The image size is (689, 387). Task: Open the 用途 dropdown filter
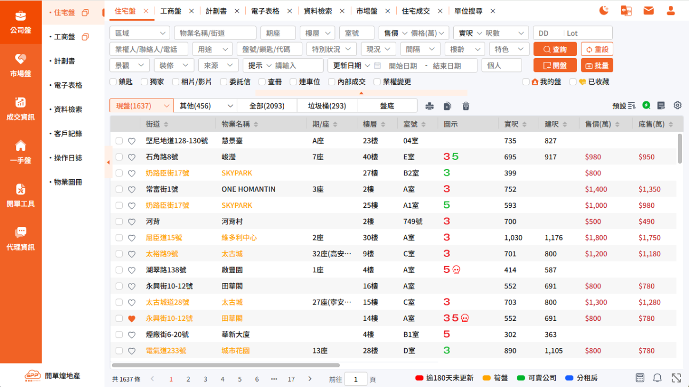click(x=213, y=49)
